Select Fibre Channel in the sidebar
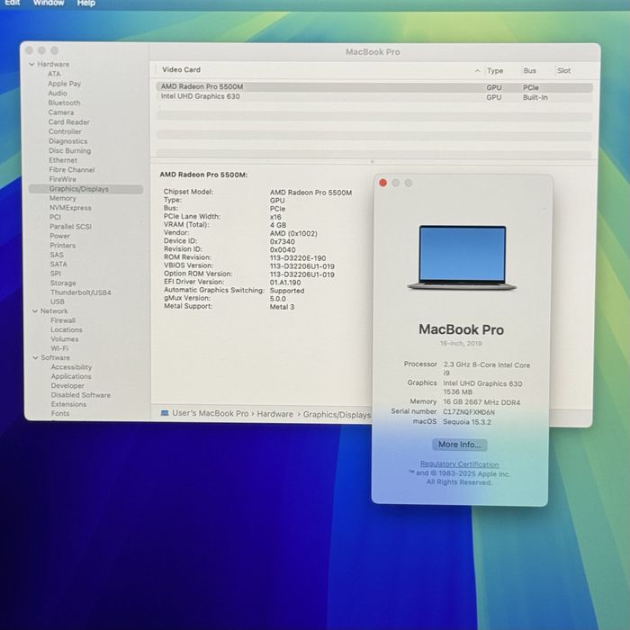 click(x=72, y=170)
